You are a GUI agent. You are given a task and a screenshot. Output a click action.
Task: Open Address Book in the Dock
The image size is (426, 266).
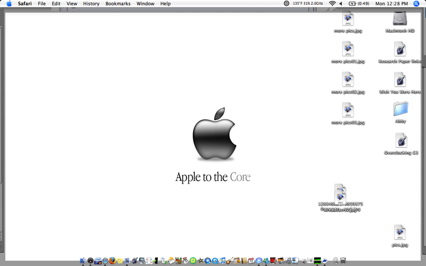coord(244,261)
